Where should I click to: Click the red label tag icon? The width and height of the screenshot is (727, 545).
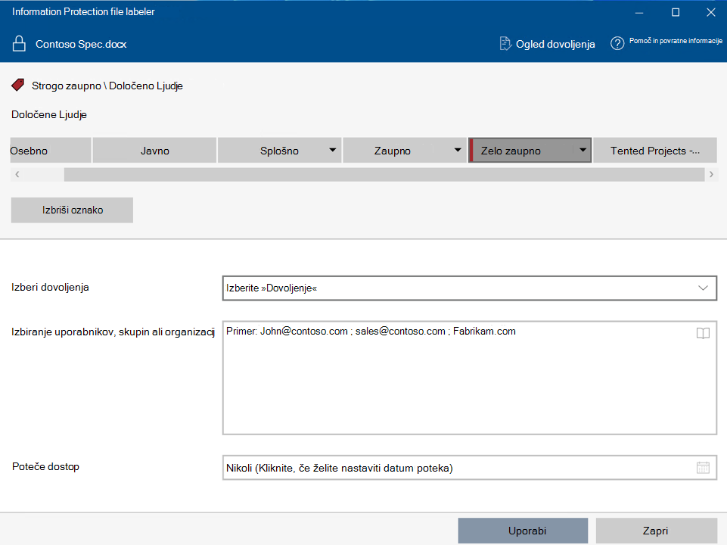point(17,85)
